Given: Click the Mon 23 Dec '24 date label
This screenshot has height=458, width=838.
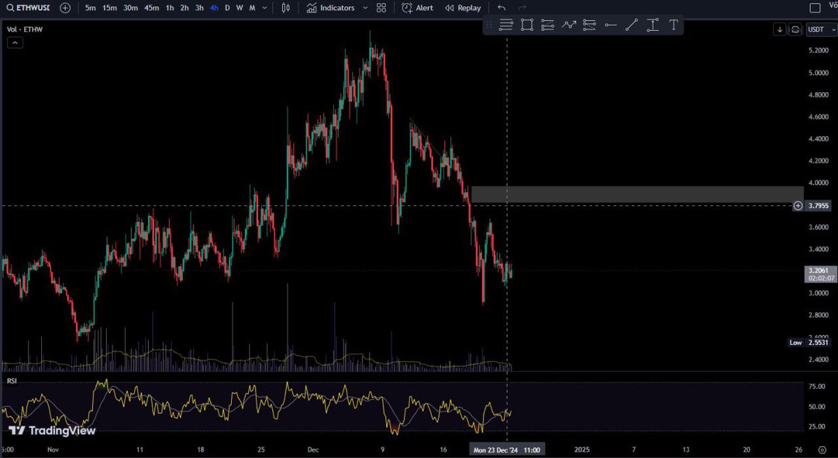Looking at the screenshot, I should 507,450.
